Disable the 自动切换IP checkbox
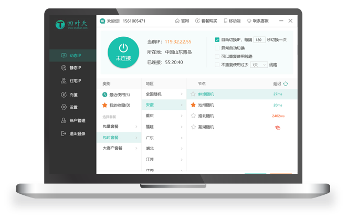Screen dimensions: 347x219 tap(217, 39)
